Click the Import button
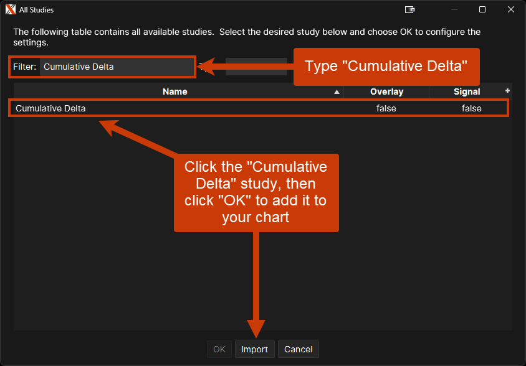The image size is (526, 366). click(254, 349)
